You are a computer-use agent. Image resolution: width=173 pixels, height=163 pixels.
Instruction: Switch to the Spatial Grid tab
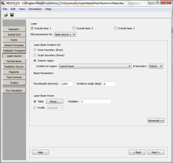point(14,35)
